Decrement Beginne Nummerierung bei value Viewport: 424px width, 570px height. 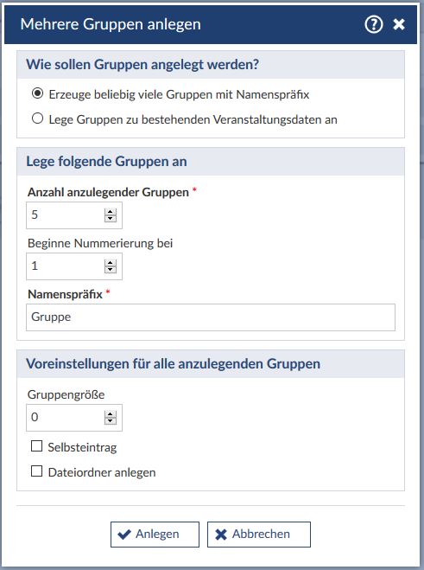coord(111,269)
